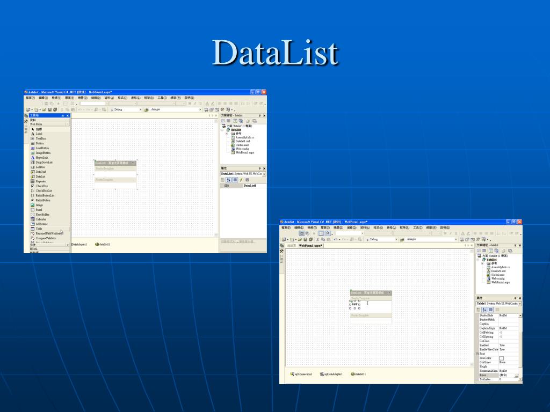The image size is (550, 412).
Task: Click the Toolbox scroll-down arrow beside 元件
Action: (67, 245)
